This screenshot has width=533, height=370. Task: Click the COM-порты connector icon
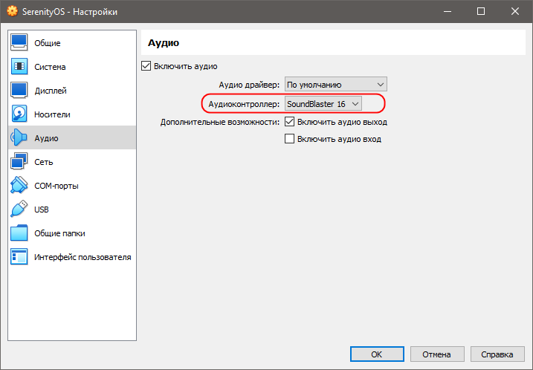[x=19, y=185]
